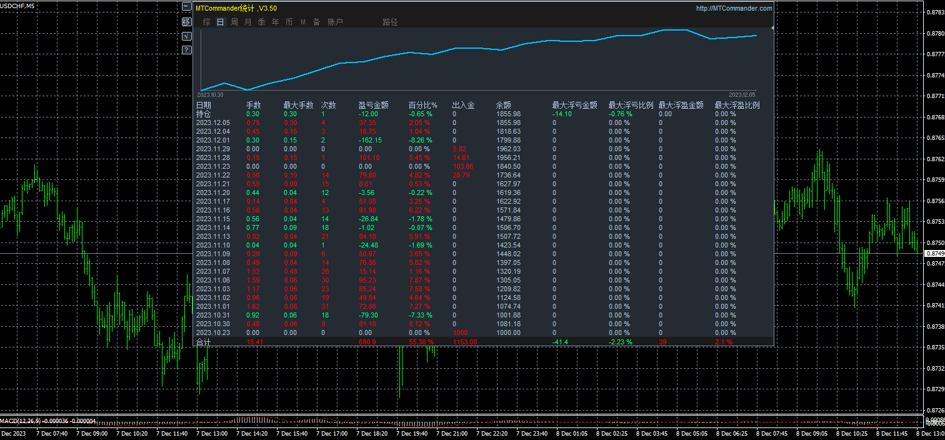Viewport: 945px width, 440px height.
Task: Open the 币 currency tab
Action: coord(289,22)
